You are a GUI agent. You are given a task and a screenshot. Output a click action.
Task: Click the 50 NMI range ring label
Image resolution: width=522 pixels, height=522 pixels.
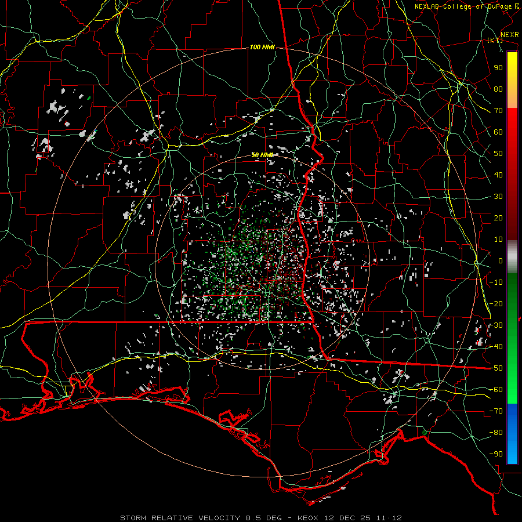(x=262, y=155)
